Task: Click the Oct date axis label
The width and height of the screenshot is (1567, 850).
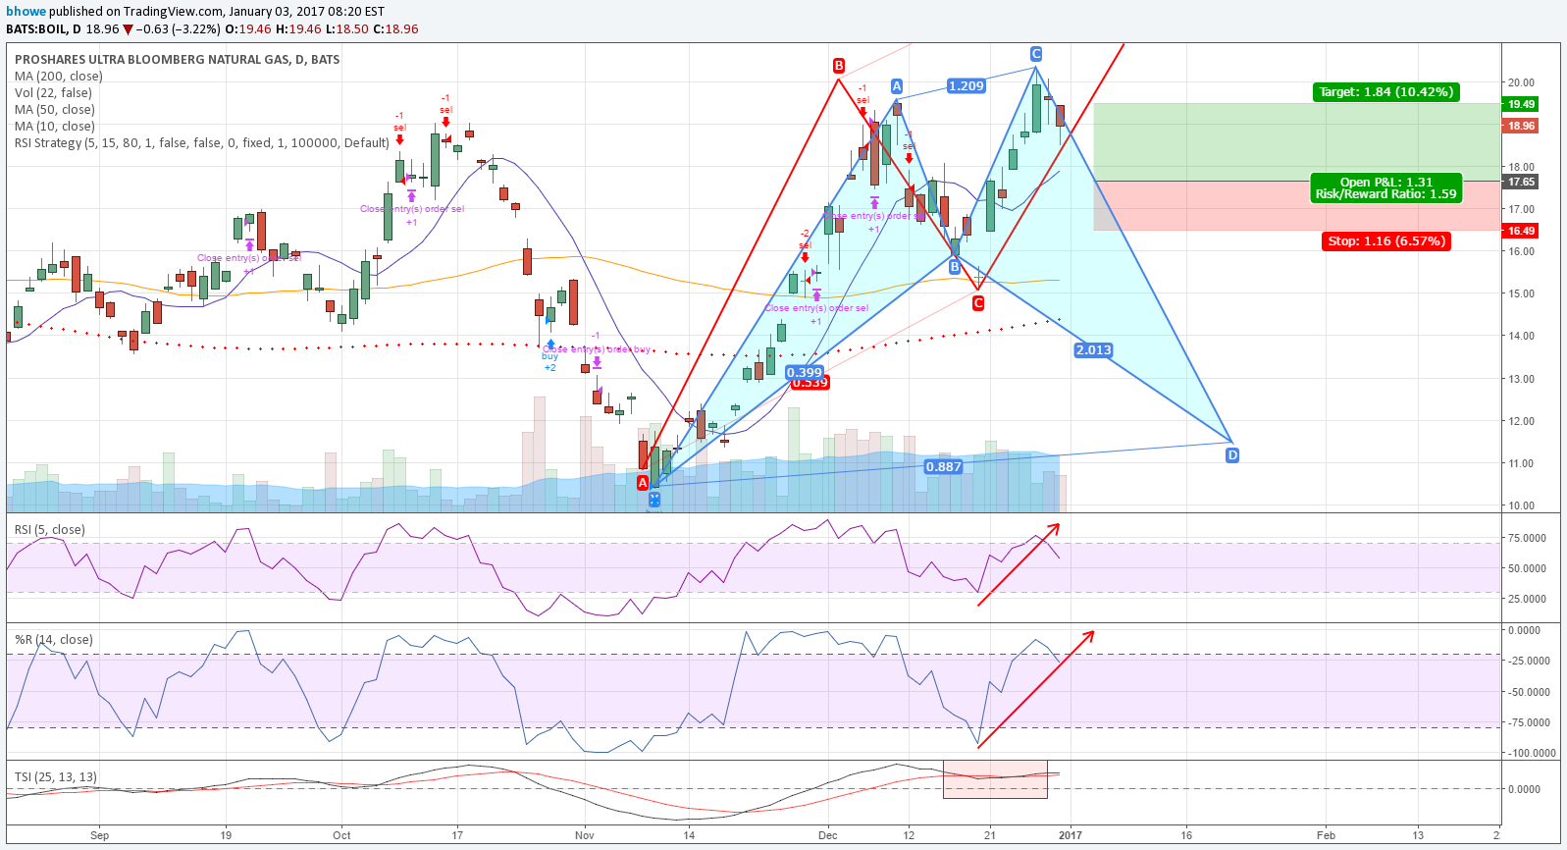Action: [341, 836]
